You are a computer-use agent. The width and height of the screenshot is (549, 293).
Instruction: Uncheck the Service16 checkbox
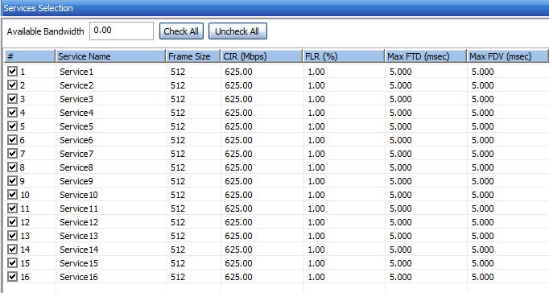[12, 277]
